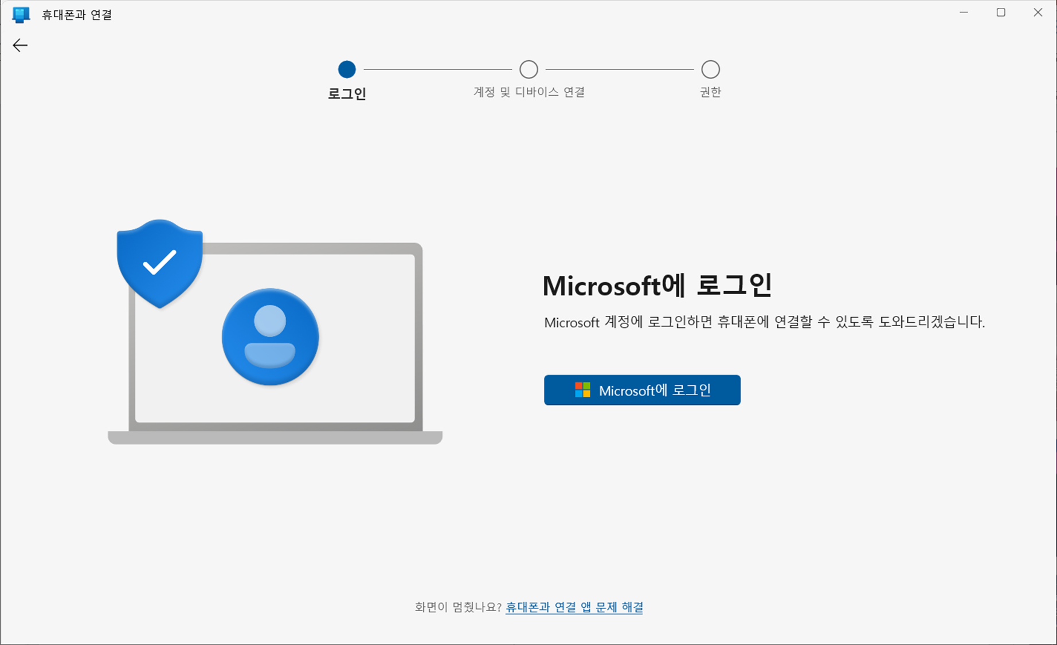Image resolution: width=1057 pixels, height=645 pixels.
Task: Select the 로그인 step circle
Action: [x=347, y=69]
